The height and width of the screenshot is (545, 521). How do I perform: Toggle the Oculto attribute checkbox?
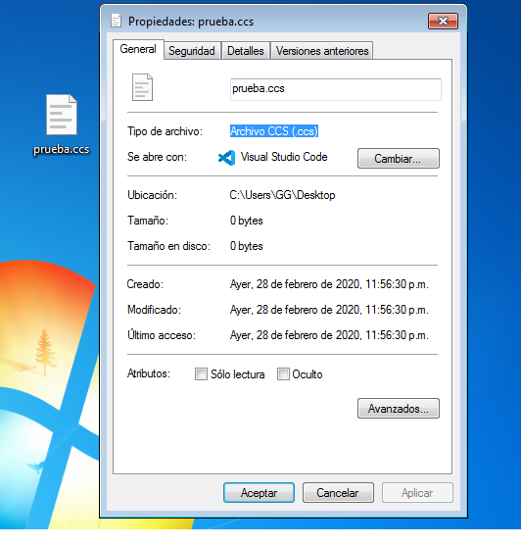(x=283, y=374)
